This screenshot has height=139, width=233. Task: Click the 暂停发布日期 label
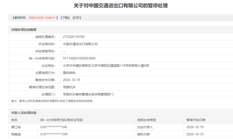point(45,80)
